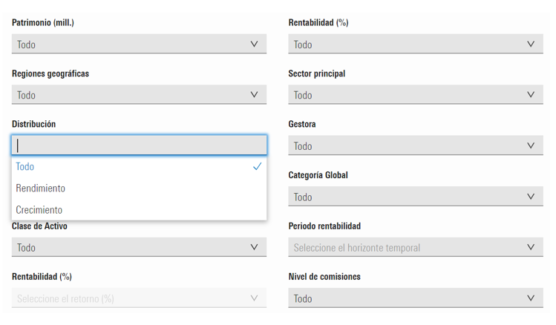Click chevron arrow of Nivel de comisiones dropdown
The image size is (556, 325).
point(531,298)
